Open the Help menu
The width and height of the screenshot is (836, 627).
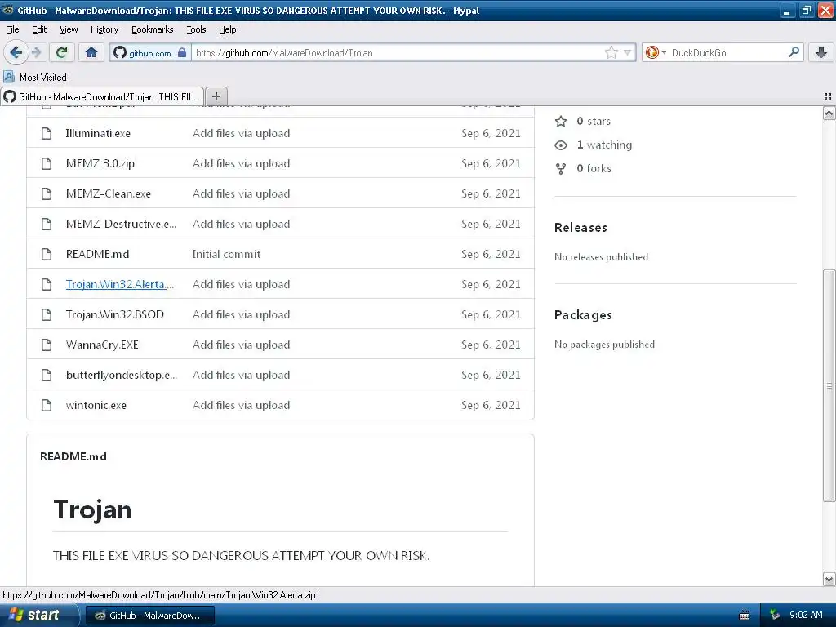(x=227, y=29)
